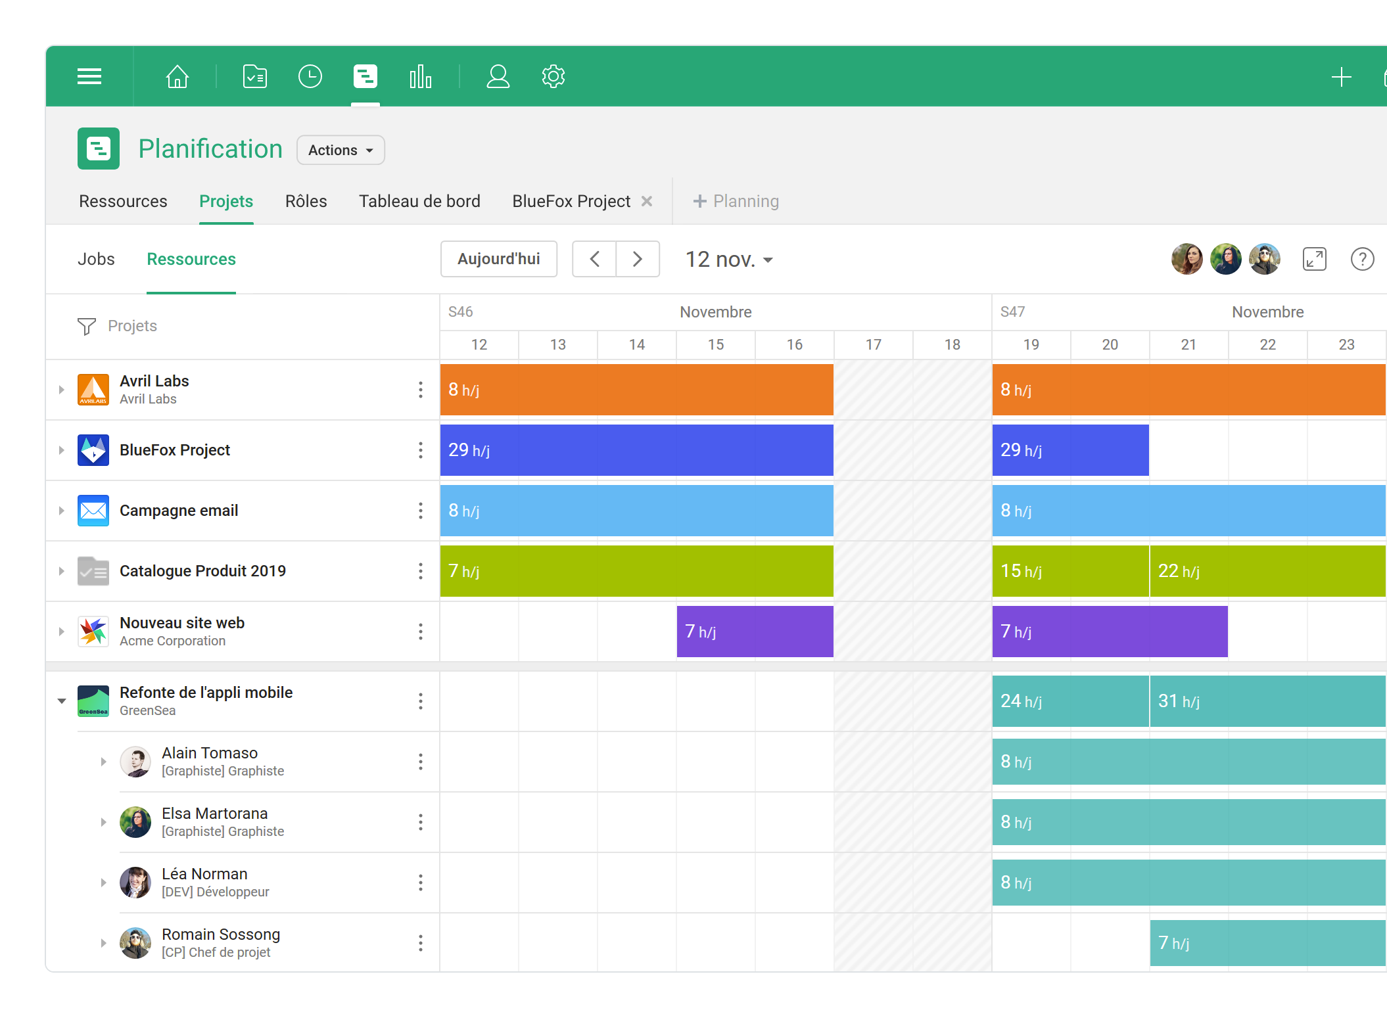Image resolution: width=1387 pixels, height=1016 pixels.
Task: Open Nouveau site web row options menu
Action: (421, 632)
